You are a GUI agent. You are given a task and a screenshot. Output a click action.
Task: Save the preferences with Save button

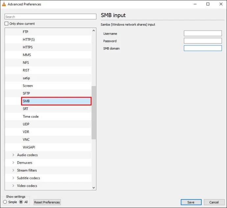pos(191,202)
